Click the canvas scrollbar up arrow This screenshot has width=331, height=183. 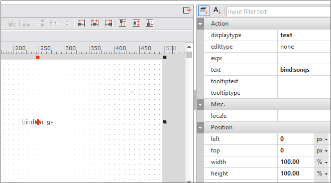(189, 47)
